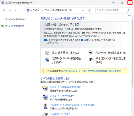Click heading すべての設定を探索します
This screenshot has width=134, height=116.
coord(55,79)
